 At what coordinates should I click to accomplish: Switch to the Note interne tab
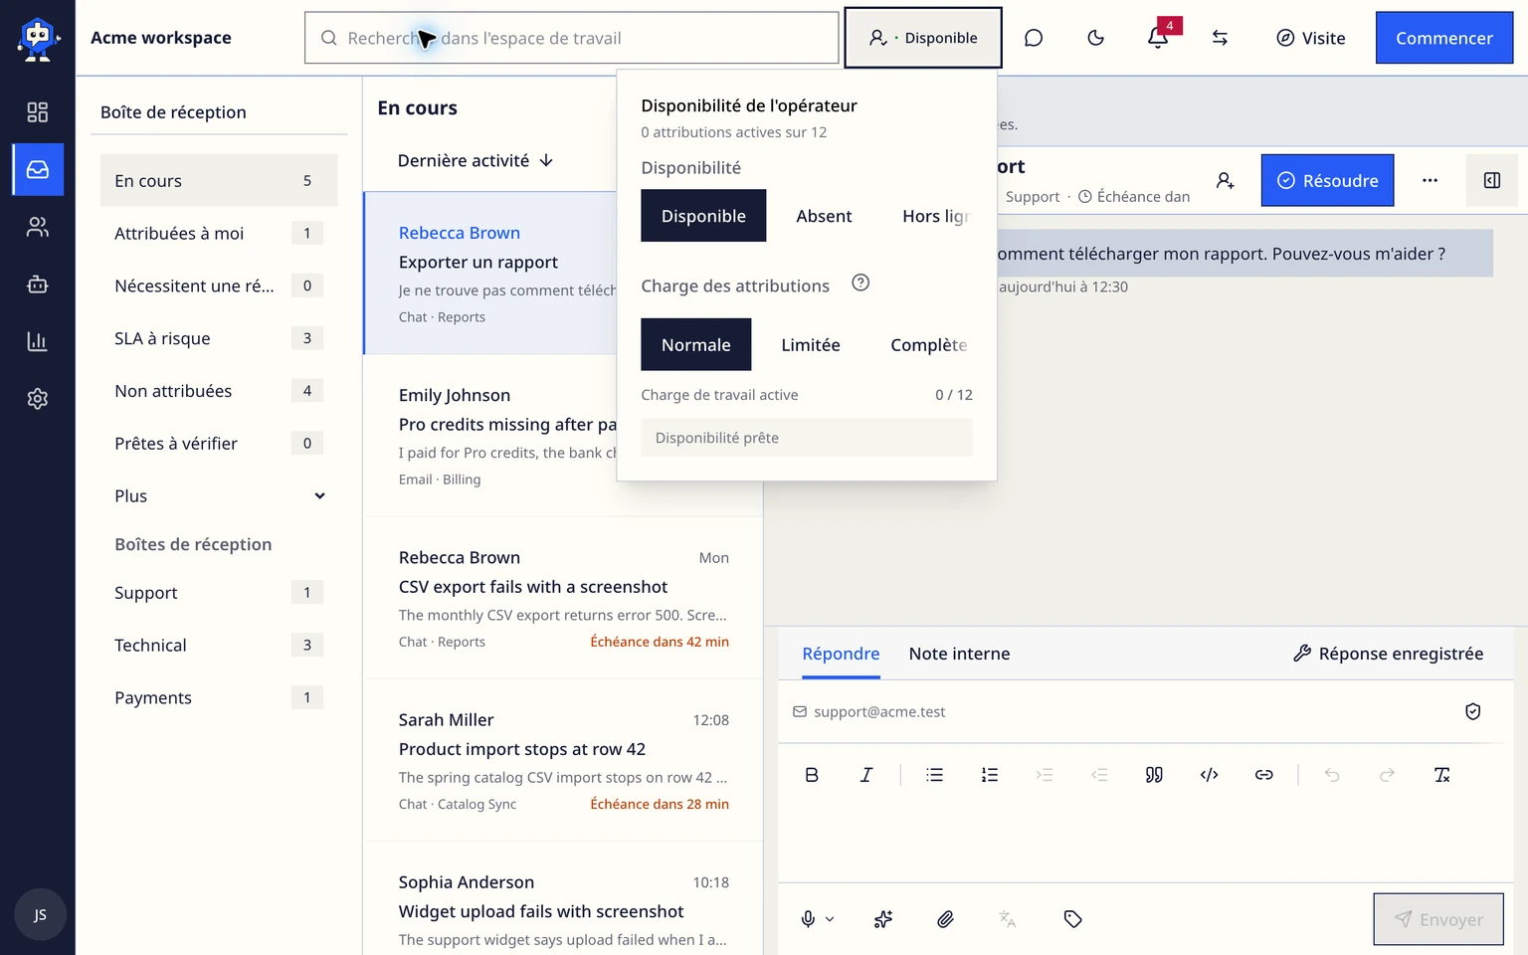point(959,654)
